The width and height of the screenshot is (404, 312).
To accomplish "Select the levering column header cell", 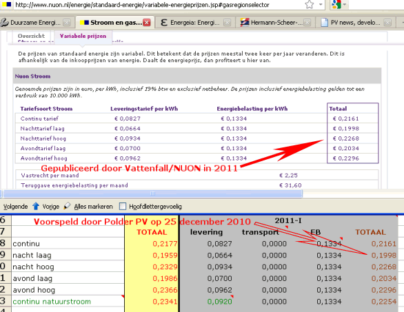I will [206, 232].
